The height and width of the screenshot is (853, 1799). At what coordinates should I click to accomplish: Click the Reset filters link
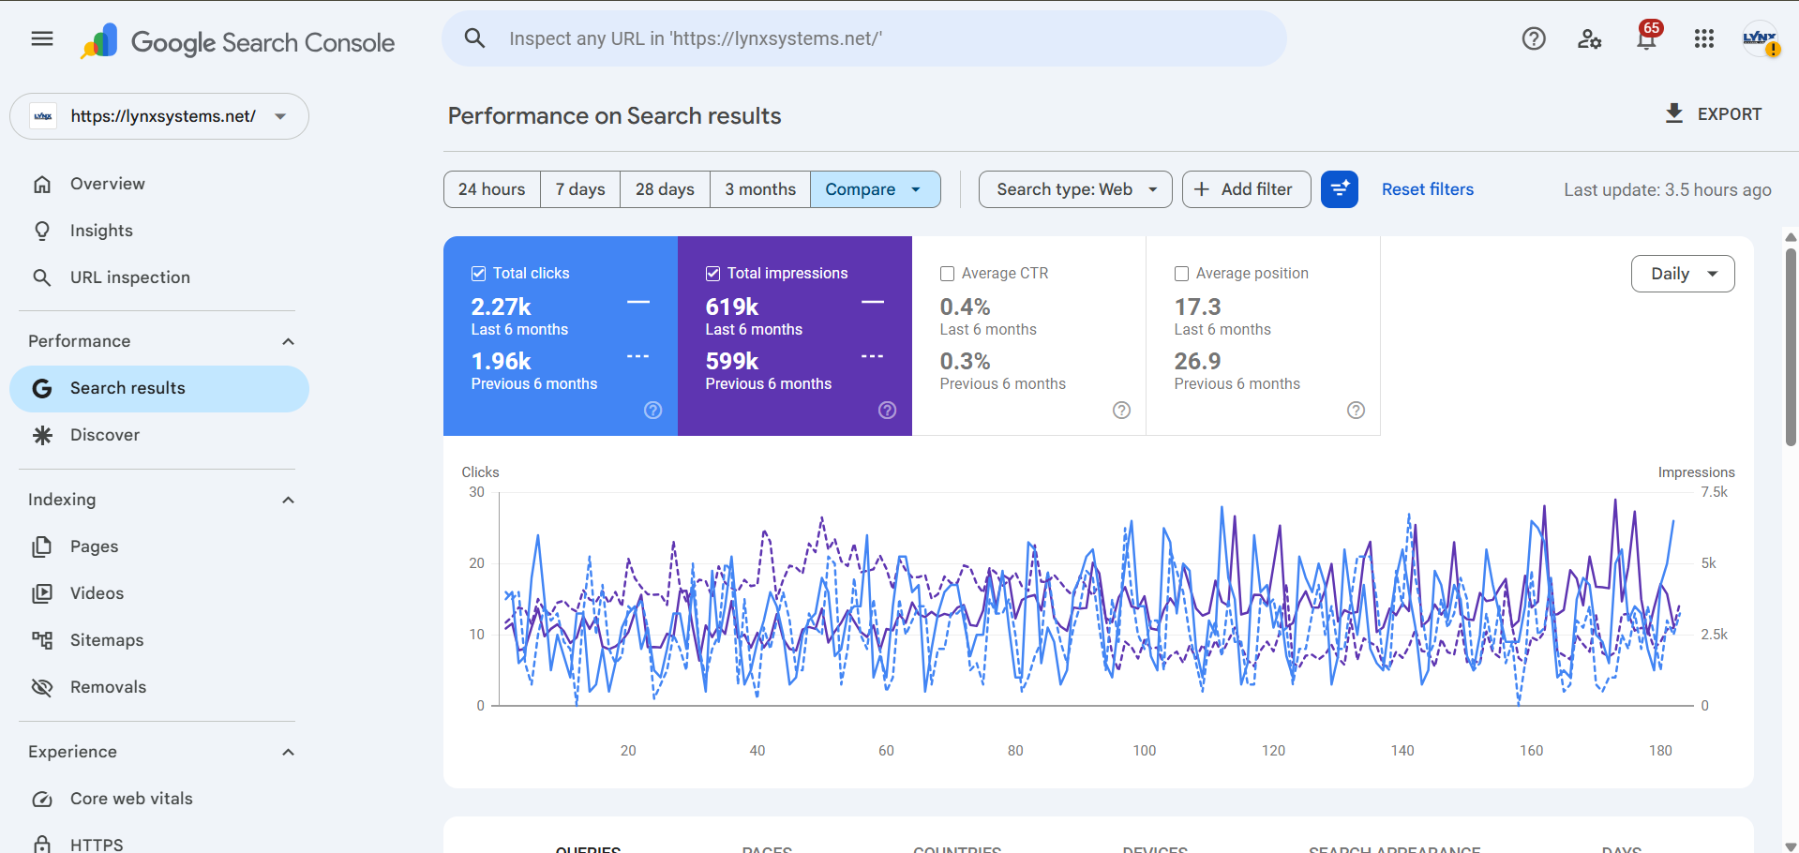point(1428,189)
